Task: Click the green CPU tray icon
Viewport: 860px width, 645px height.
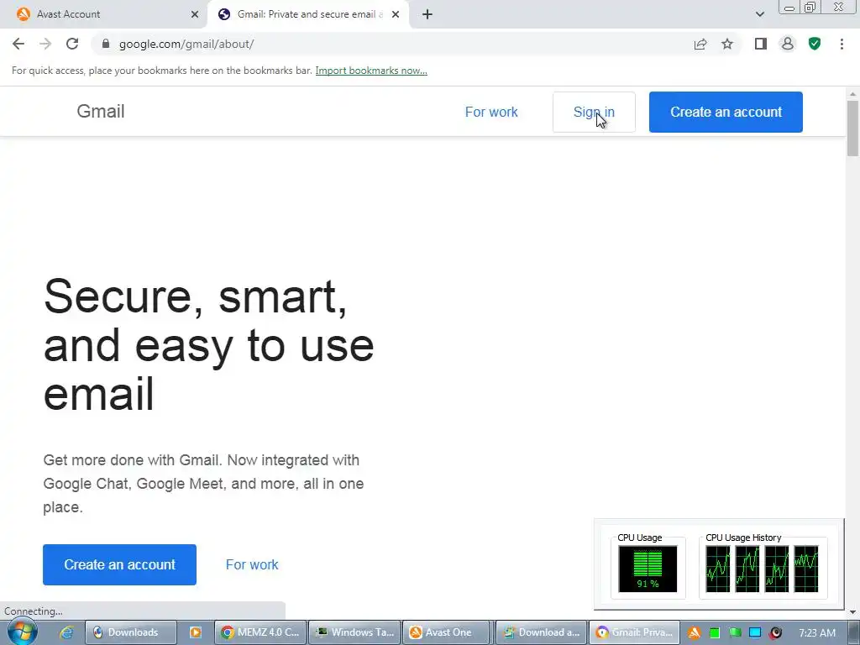Action: (x=714, y=633)
